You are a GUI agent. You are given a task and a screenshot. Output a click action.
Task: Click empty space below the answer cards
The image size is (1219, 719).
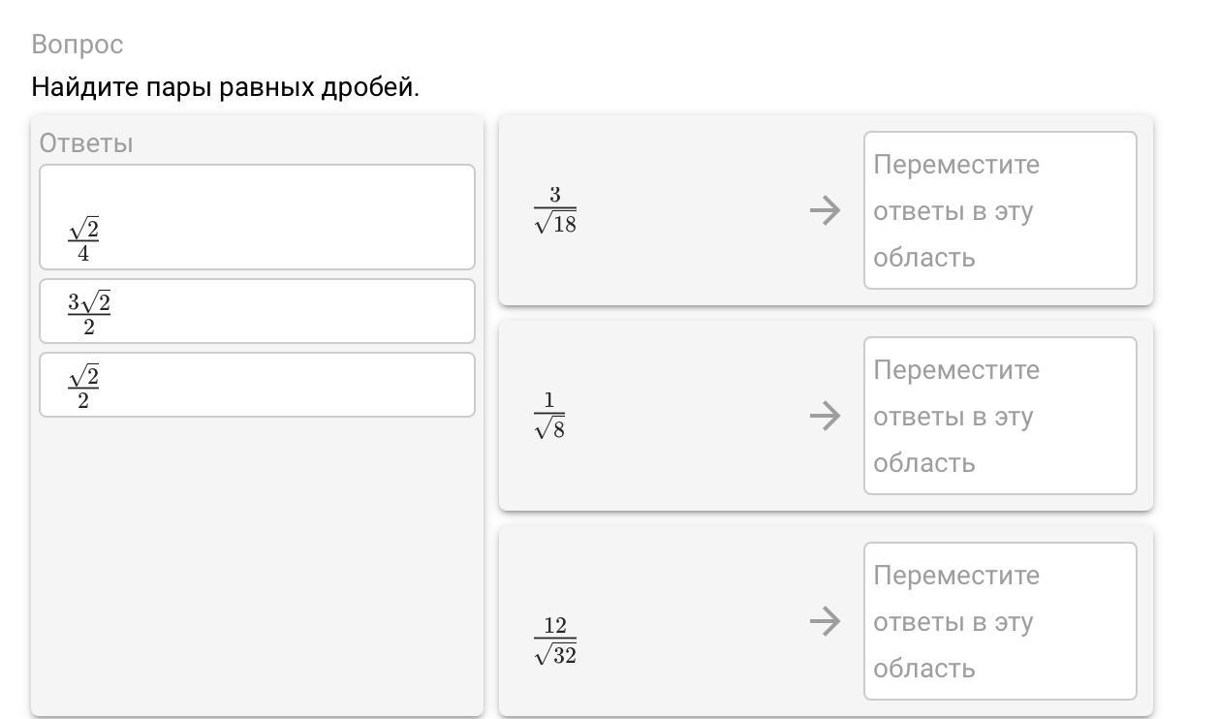click(257, 562)
